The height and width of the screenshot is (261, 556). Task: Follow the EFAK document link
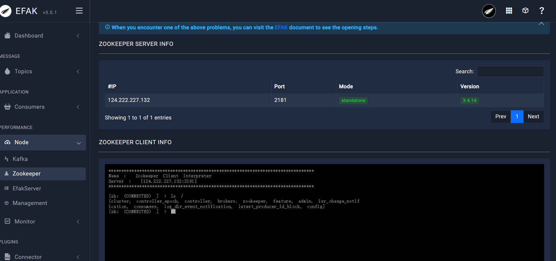[281, 27]
